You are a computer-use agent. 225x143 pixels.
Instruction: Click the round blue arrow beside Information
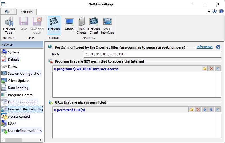coord(218,47)
